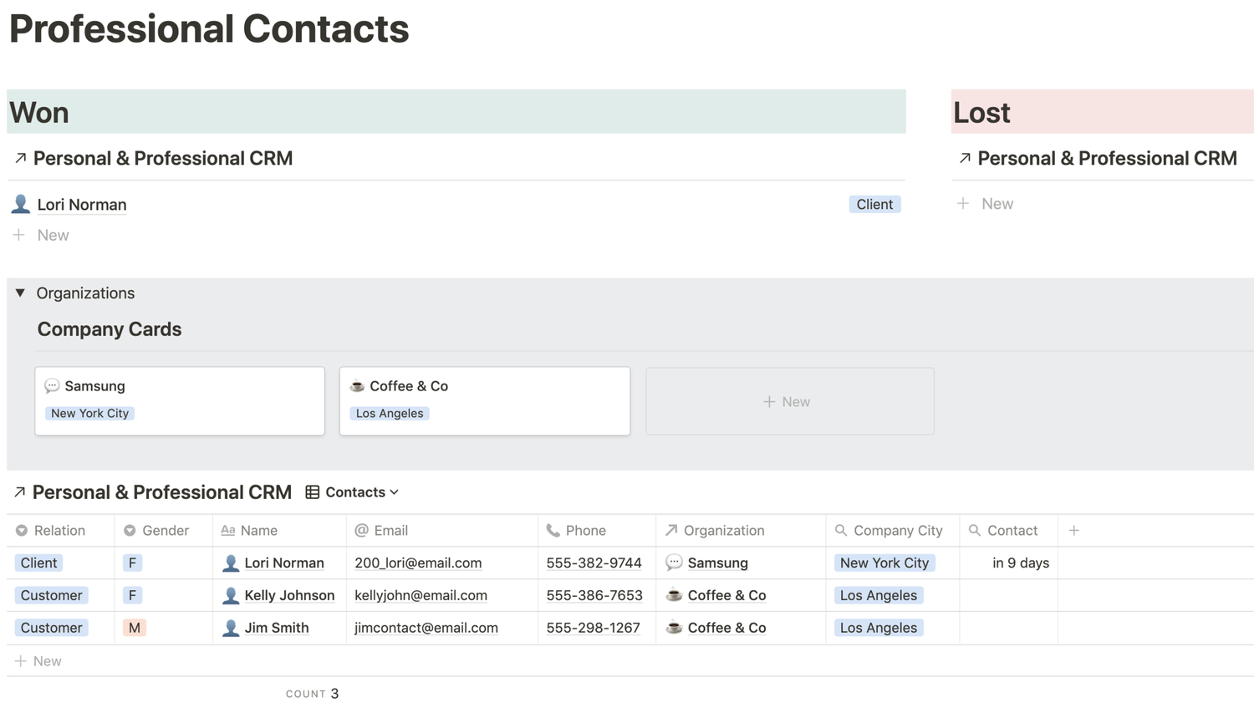Click the table icon beside Contacts
The height and width of the screenshot is (713, 1254).
(313, 492)
